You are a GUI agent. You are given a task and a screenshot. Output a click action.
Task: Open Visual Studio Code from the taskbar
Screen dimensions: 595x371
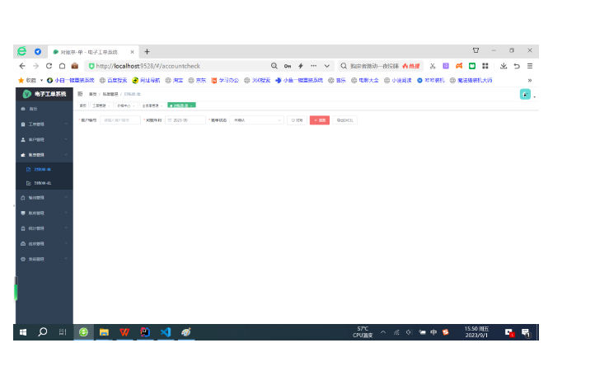click(166, 332)
